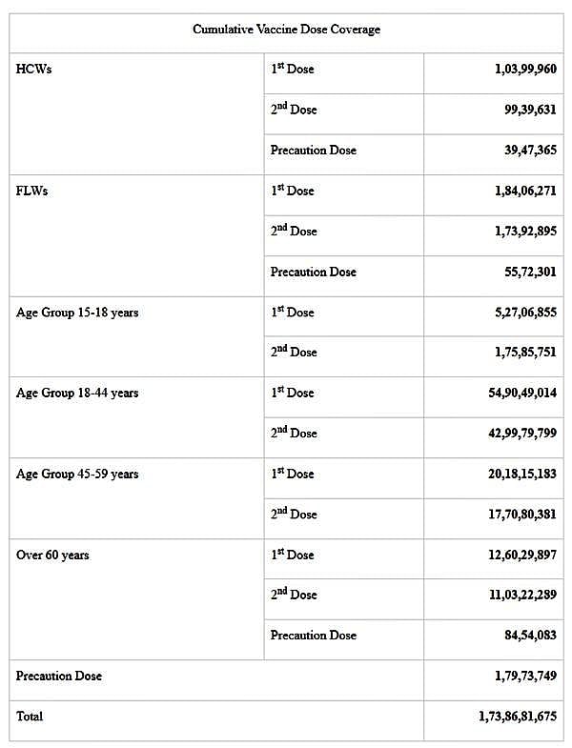Select the Age Group 15-18 years cell
Image resolution: width=572 pixels, height=748 pixels.
pyautogui.click(x=77, y=313)
